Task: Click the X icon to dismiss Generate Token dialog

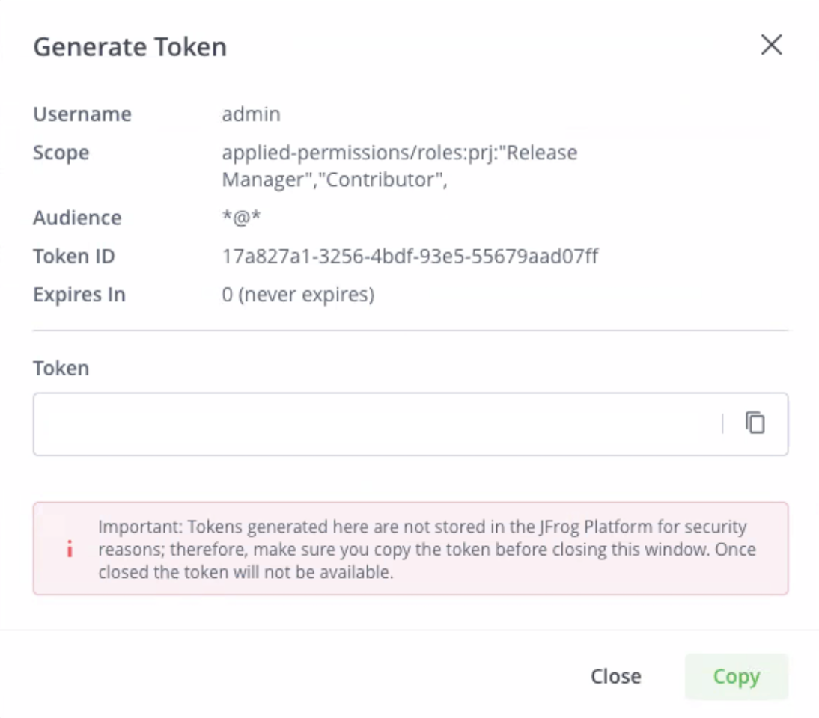Action: 771,45
